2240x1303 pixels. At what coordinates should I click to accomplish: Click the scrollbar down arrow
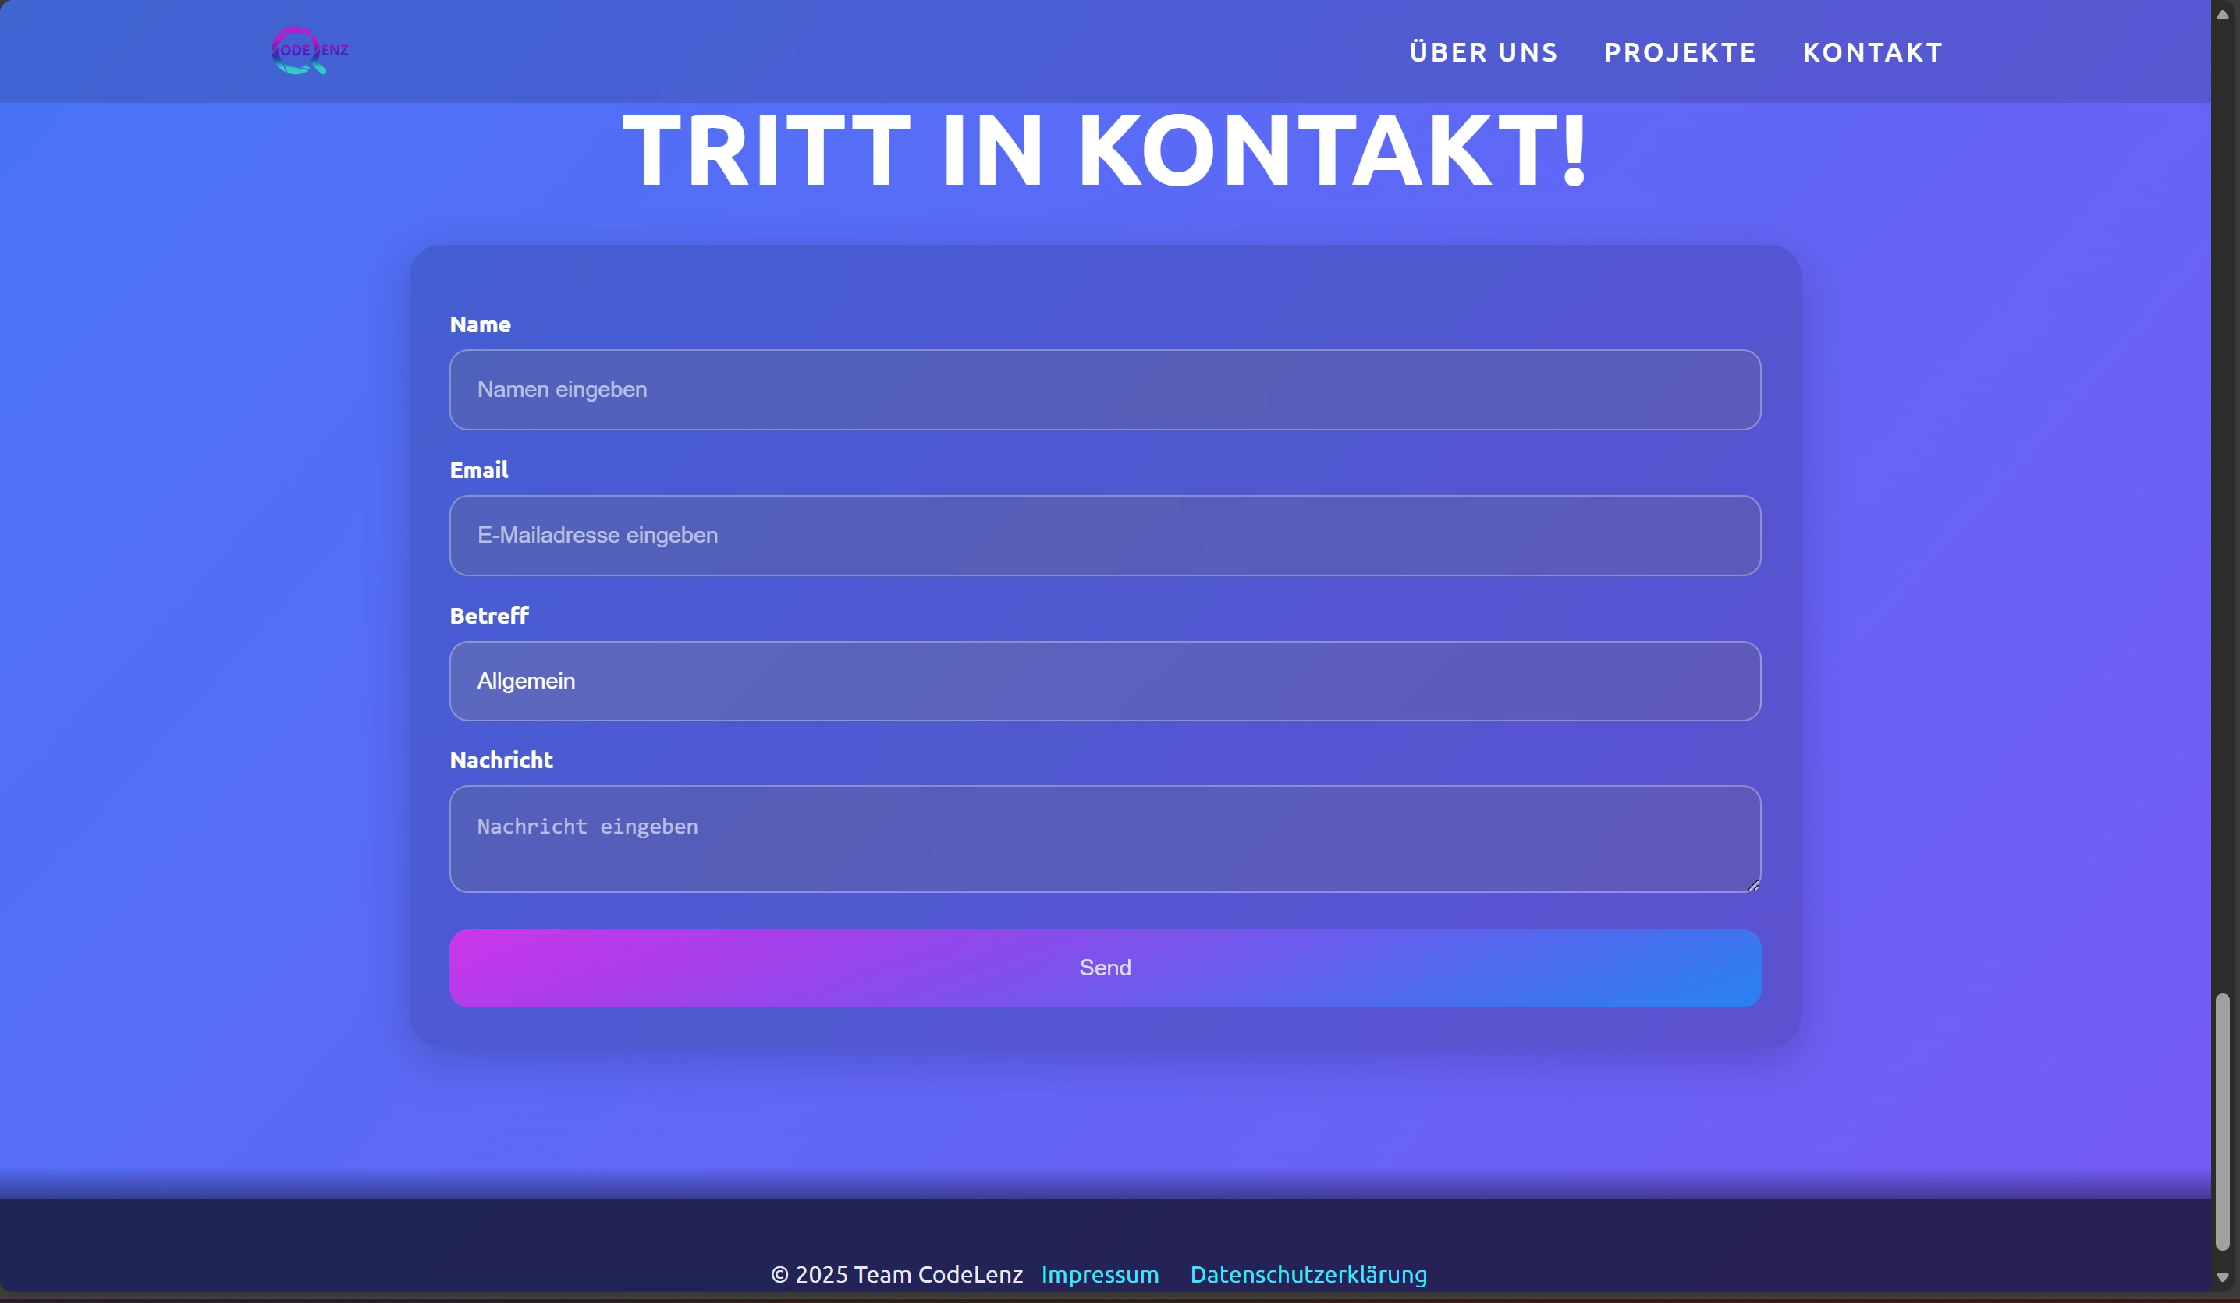pos(2222,1278)
